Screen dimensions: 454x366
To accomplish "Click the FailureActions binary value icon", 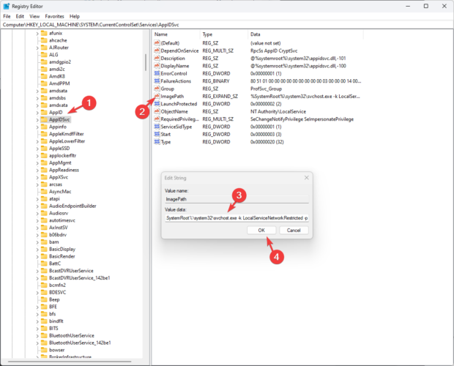I will [157, 81].
